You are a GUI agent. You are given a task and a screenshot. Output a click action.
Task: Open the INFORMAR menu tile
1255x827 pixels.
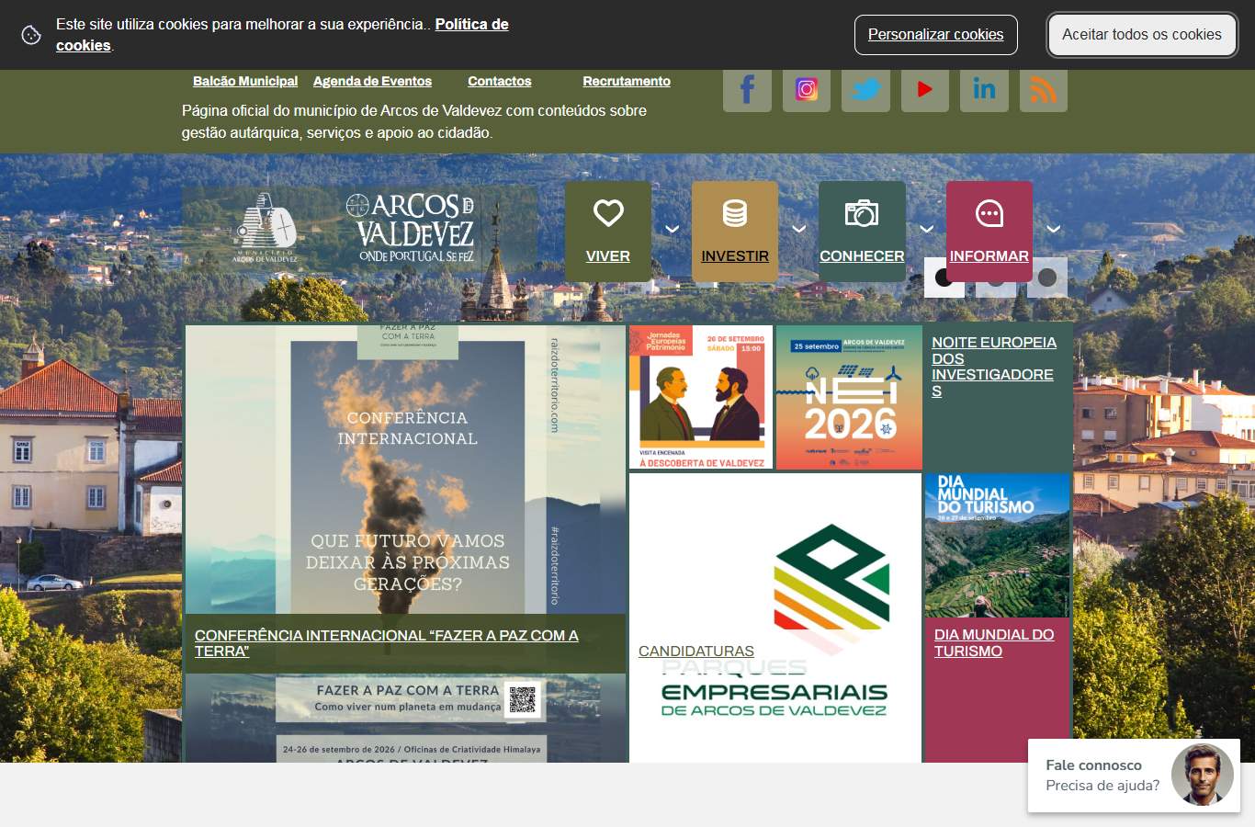(989, 232)
